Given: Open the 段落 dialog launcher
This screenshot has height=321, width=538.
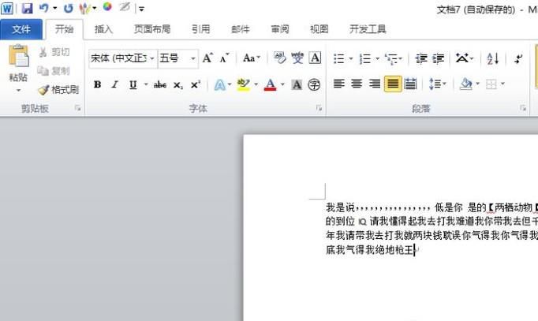Looking at the screenshot, I should 523,108.
